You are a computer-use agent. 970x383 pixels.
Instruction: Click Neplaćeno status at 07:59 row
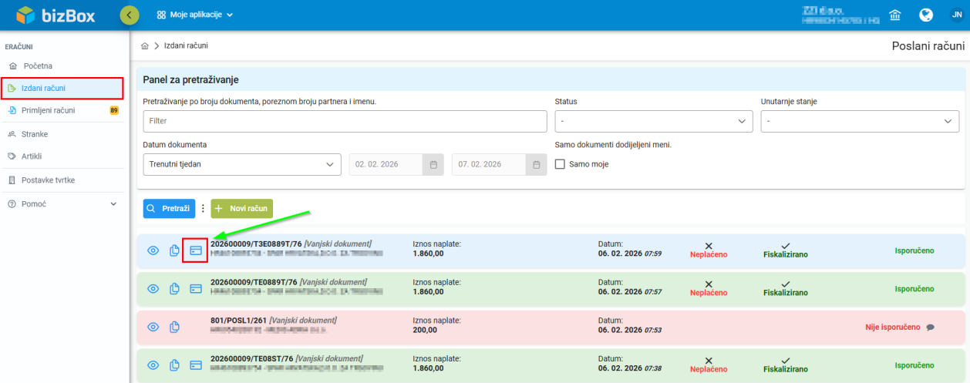coord(709,254)
